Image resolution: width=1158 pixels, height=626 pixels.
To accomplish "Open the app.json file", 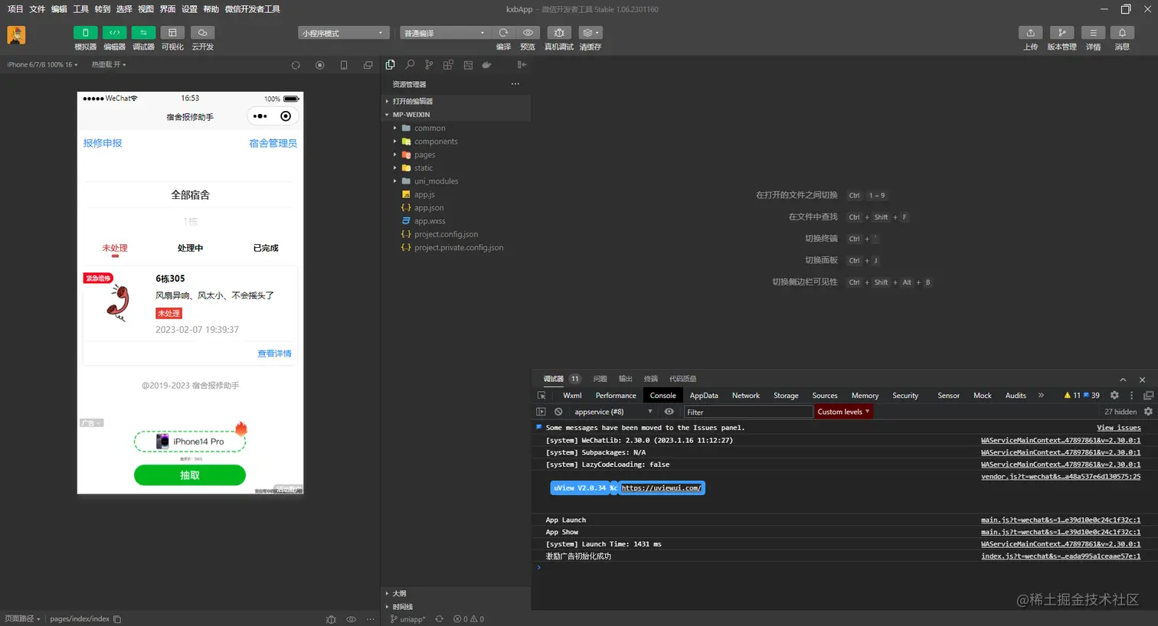I will pos(456,208).
